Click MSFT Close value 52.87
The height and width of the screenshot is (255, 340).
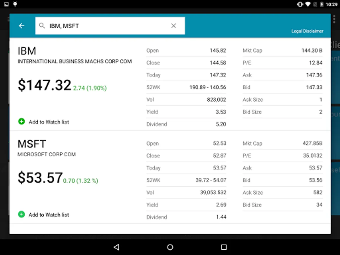[x=220, y=156]
